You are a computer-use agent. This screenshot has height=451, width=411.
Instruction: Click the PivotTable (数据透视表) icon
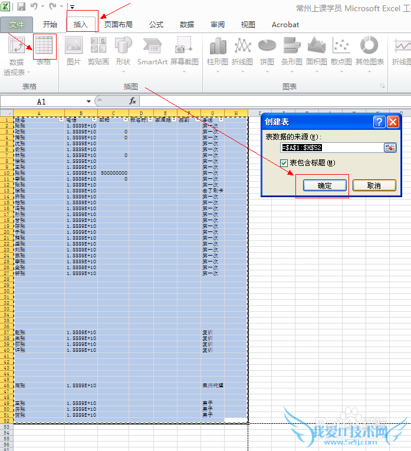17,47
